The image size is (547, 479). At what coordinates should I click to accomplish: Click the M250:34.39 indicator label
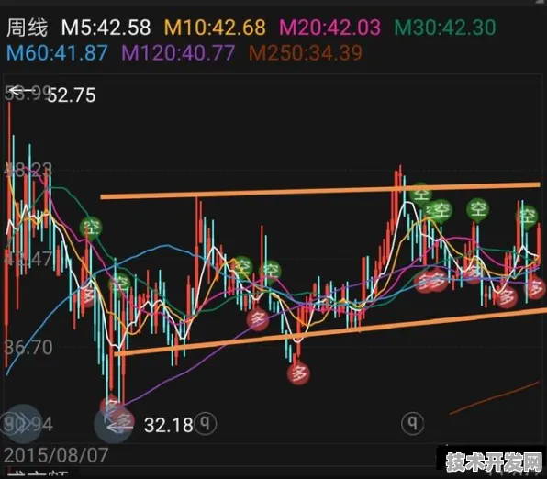[306, 53]
